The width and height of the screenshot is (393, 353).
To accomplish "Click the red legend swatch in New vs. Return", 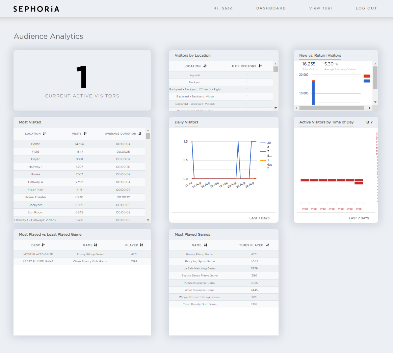I will 367,76.
